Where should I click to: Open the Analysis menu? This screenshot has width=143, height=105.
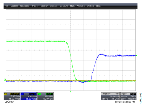coord(81,6)
